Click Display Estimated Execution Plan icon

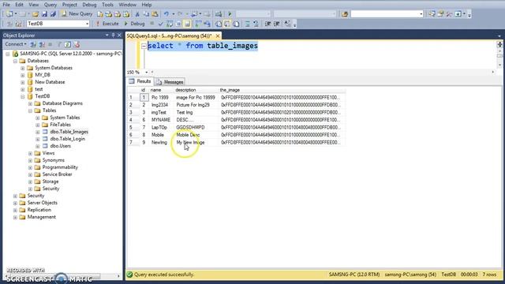pos(170,24)
